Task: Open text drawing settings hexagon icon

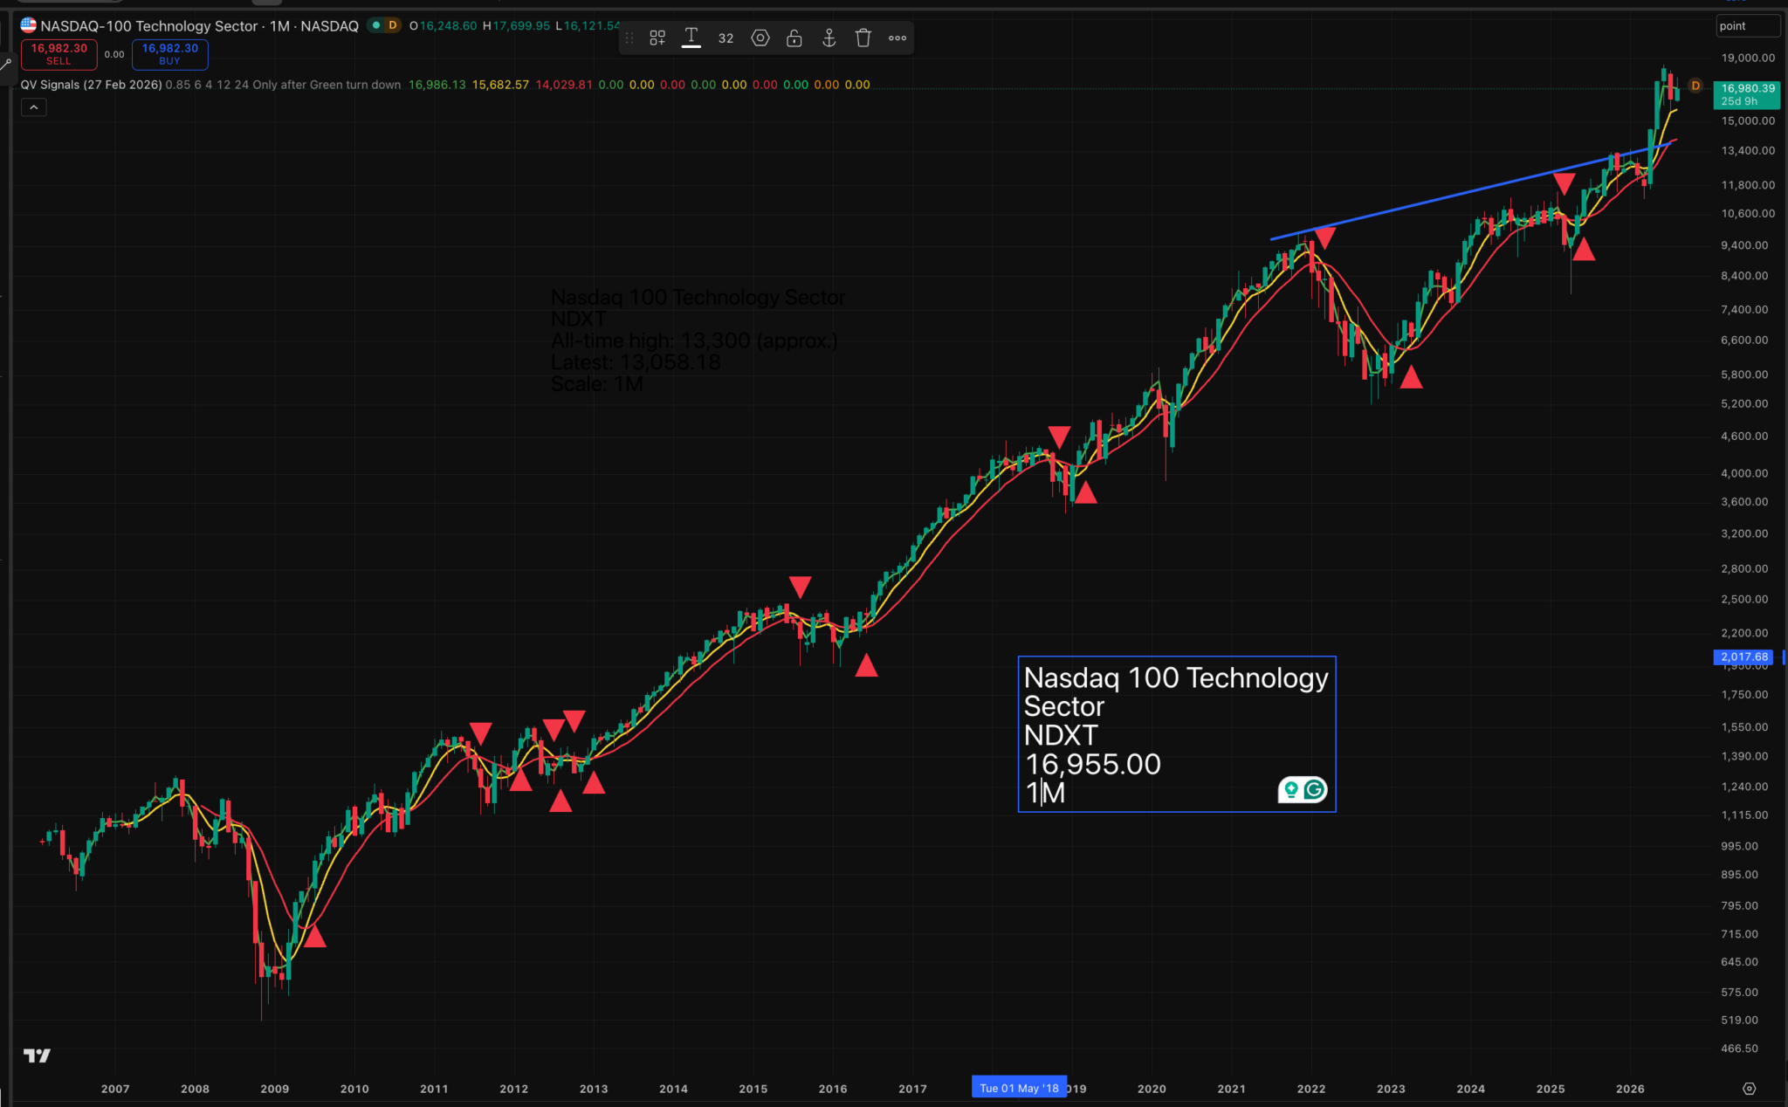Action: click(760, 38)
